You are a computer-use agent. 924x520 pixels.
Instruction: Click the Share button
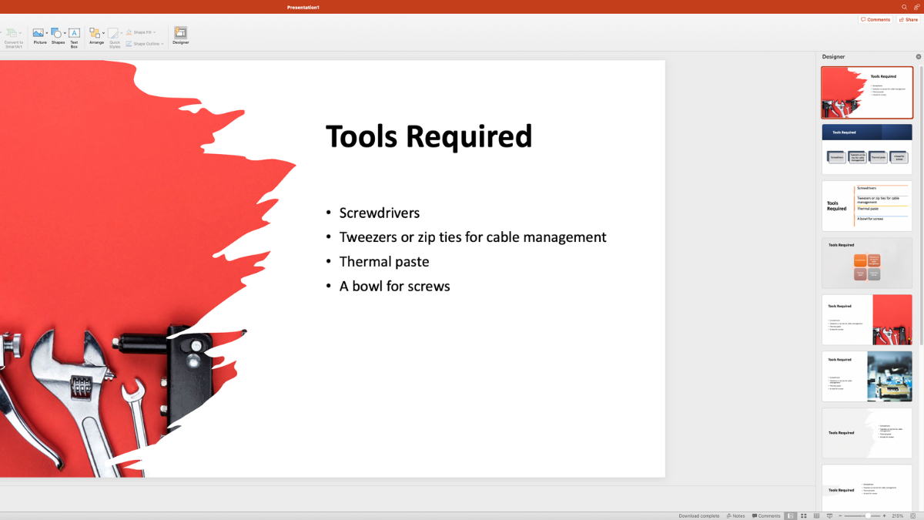[909, 19]
